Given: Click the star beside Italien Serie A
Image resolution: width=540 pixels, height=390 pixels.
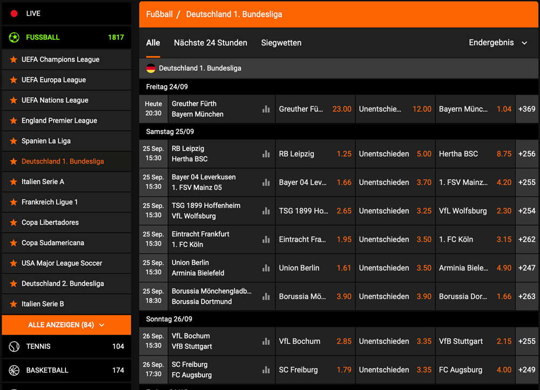Looking at the screenshot, I should click(x=13, y=181).
